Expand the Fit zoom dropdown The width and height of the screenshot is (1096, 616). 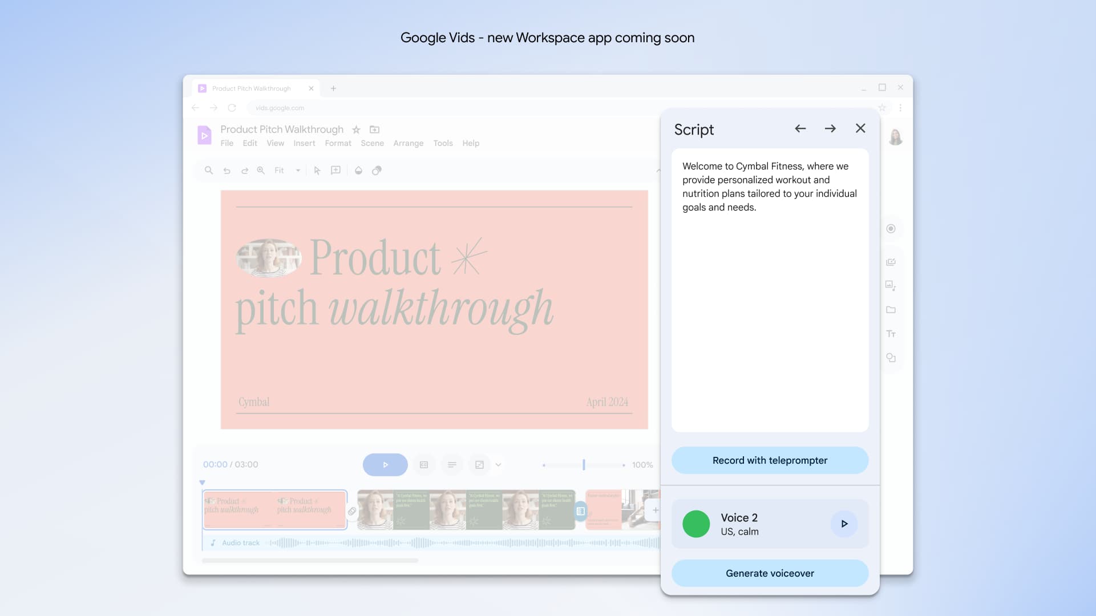(297, 171)
